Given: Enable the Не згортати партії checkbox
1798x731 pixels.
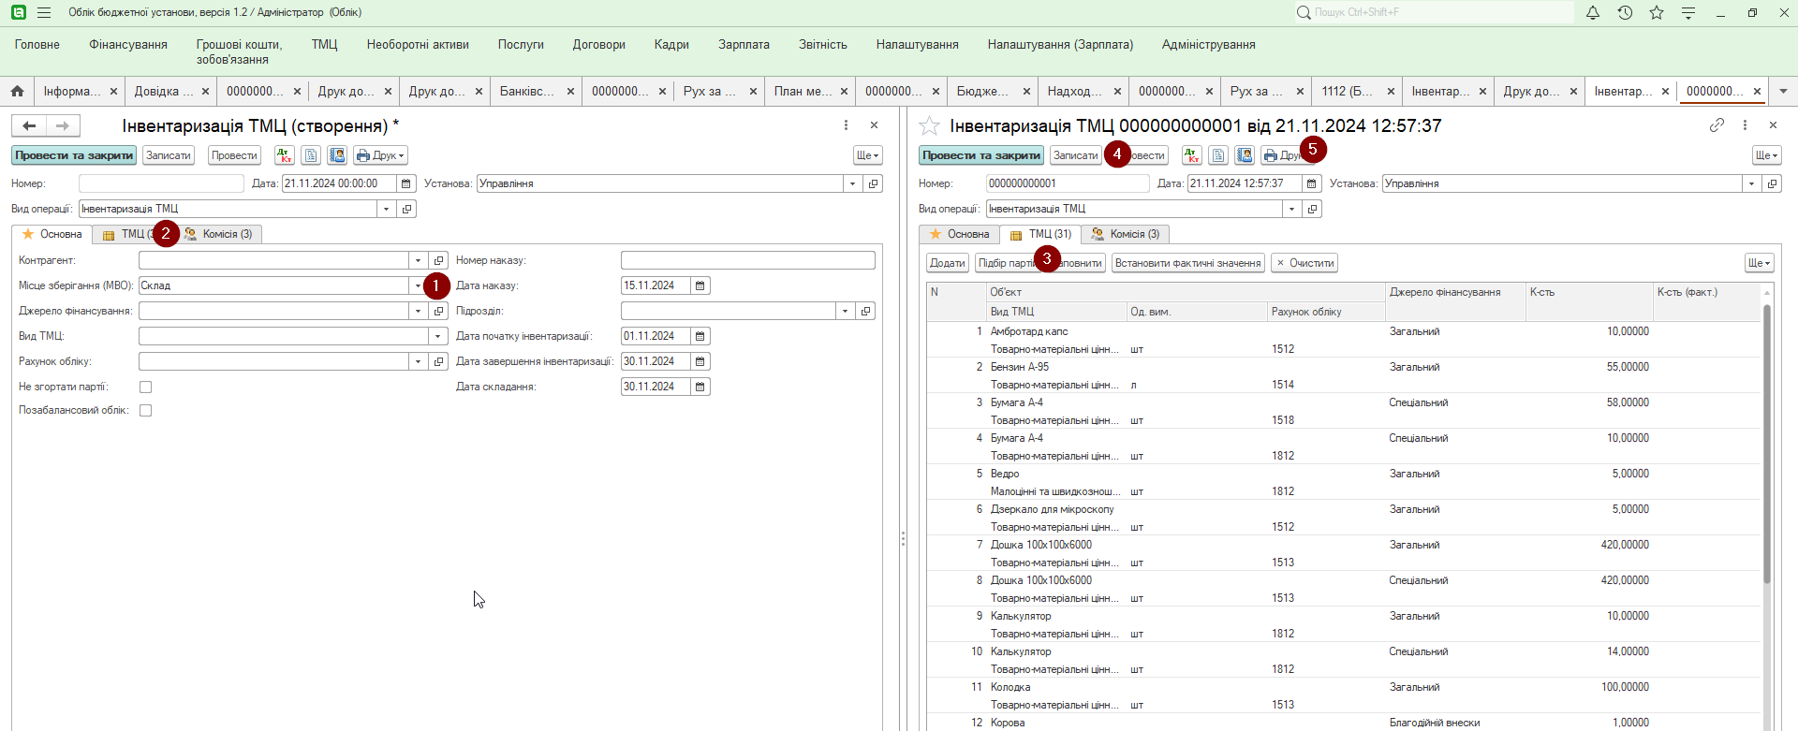Looking at the screenshot, I should click(x=145, y=387).
